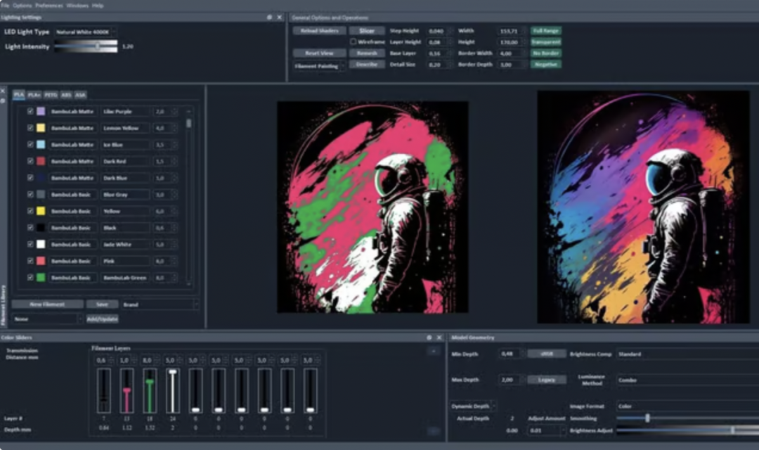Toggle the Jade White filament checkbox
Screen dimensions: 759x450
[x=30, y=245]
